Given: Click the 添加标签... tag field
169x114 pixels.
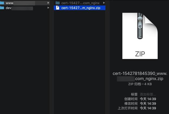Looking at the screenshot, I should tap(148, 94).
